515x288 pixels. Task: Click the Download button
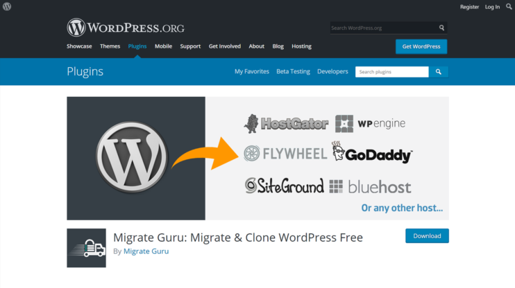click(x=427, y=236)
